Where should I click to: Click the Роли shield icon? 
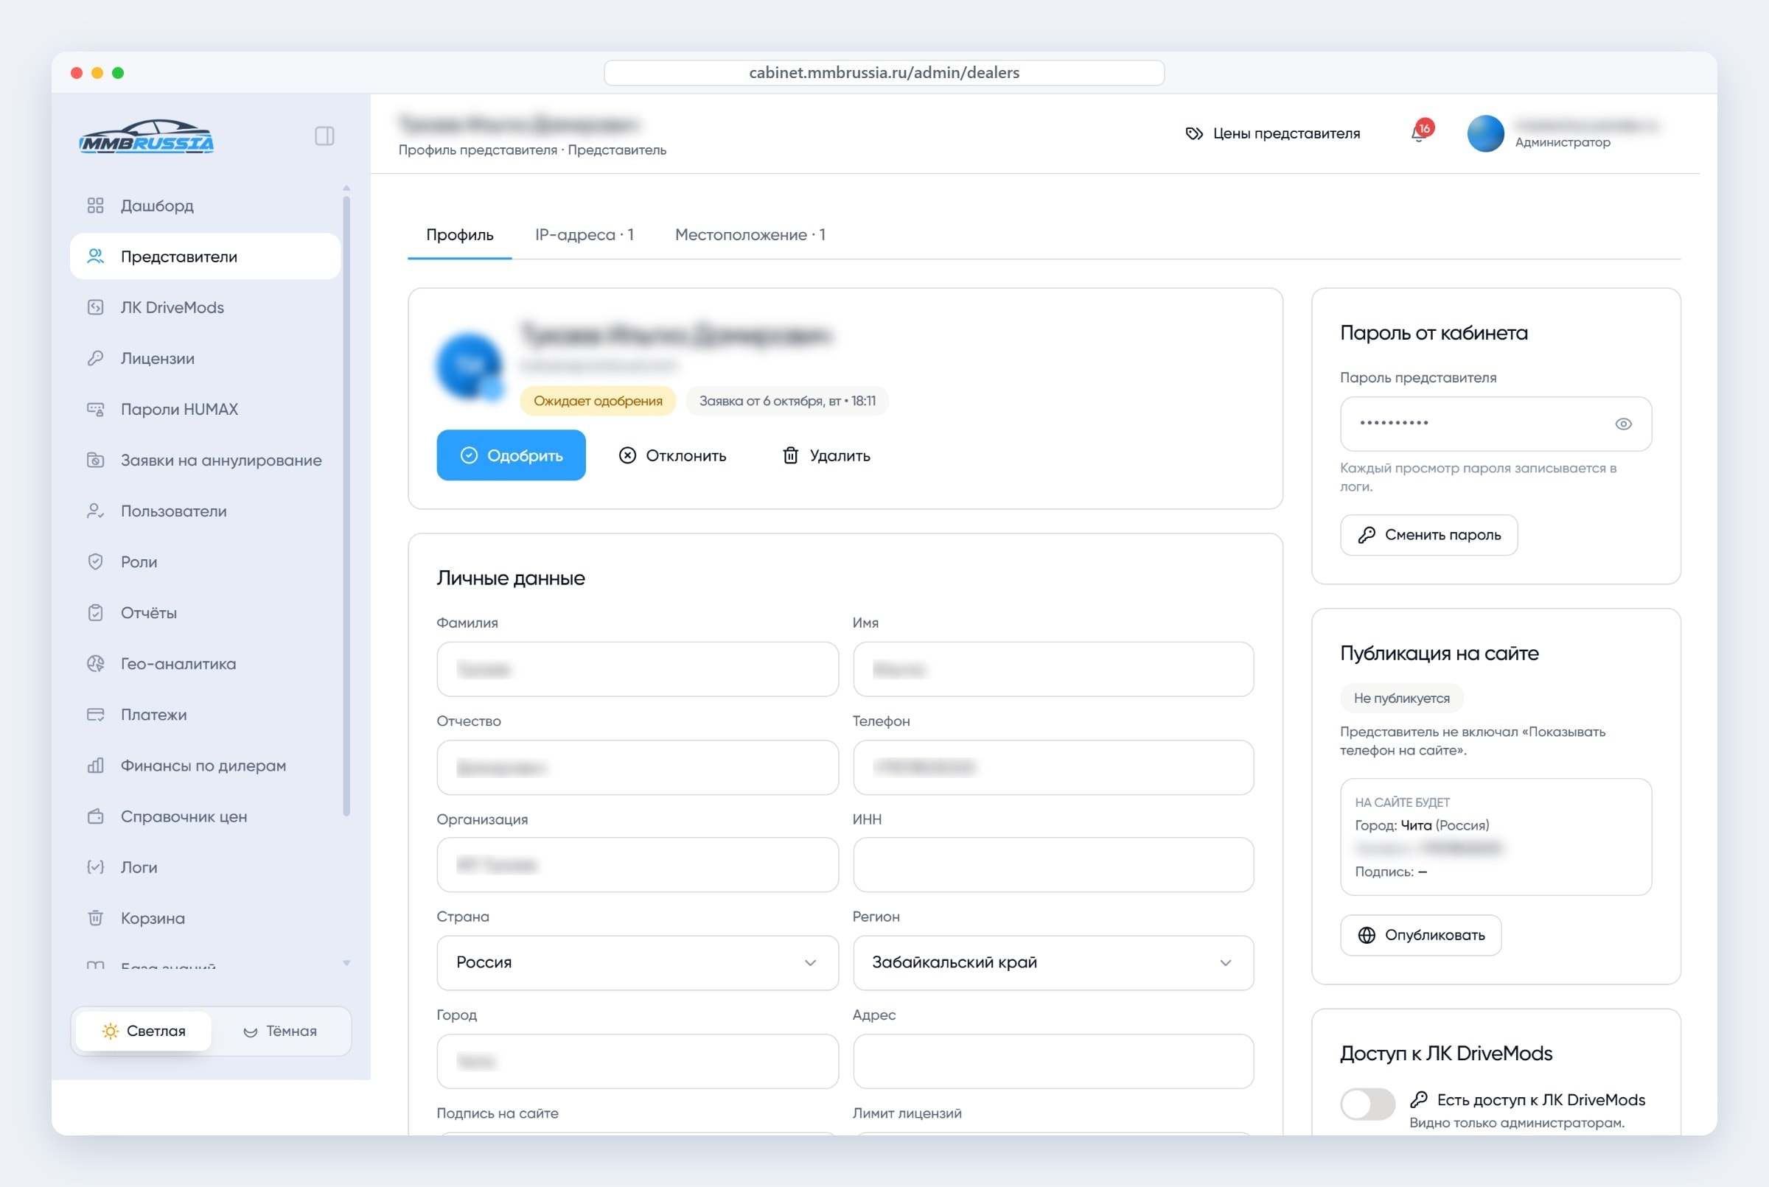(95, 561)
